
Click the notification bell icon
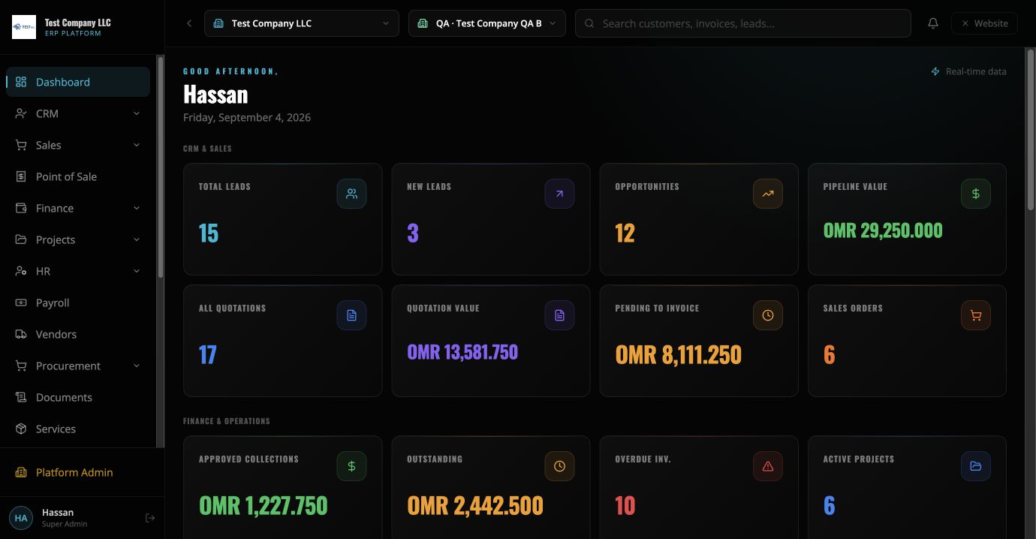[933, 23]
